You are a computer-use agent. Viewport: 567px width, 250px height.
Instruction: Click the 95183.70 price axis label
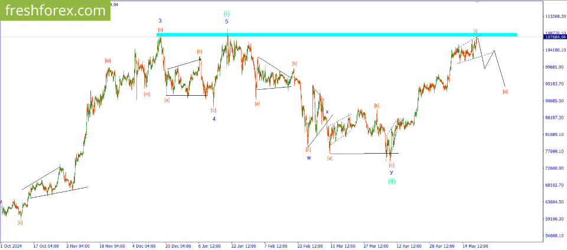coord(555,84)
